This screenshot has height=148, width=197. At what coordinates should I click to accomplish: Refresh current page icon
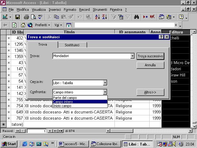pos(14,25)
